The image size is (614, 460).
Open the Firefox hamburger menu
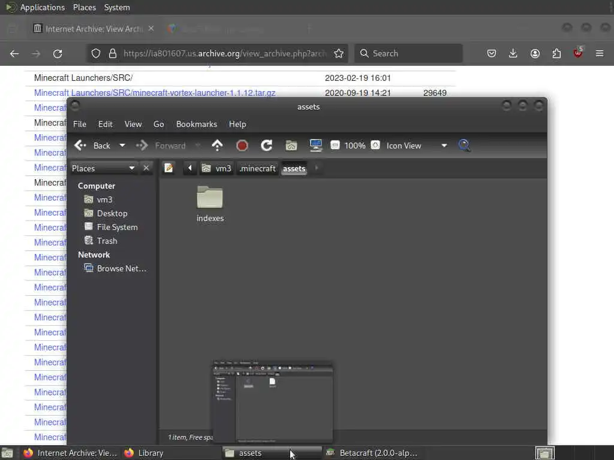[600, 53]
